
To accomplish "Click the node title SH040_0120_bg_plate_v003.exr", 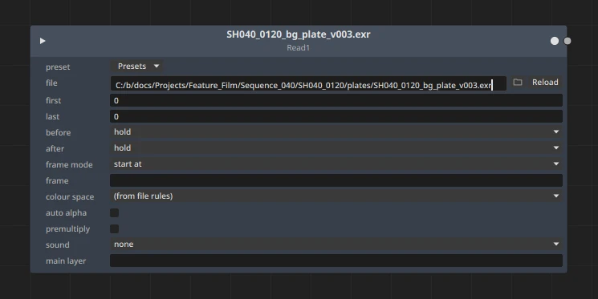I will 299,34.
